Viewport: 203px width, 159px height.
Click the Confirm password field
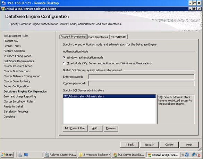point(141,83)
